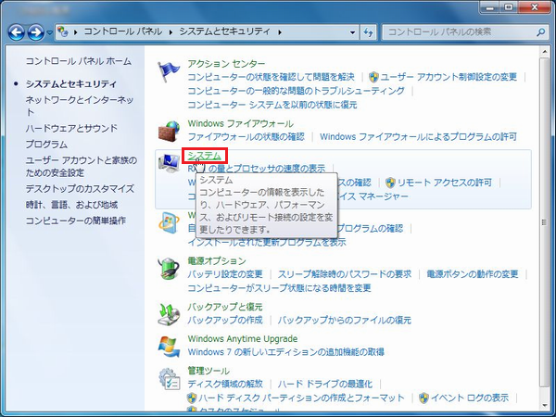This screenshot has height=417, width=556.
Task: Select コントロール パネル in the address breadcrumb
Action: [123, 32]
